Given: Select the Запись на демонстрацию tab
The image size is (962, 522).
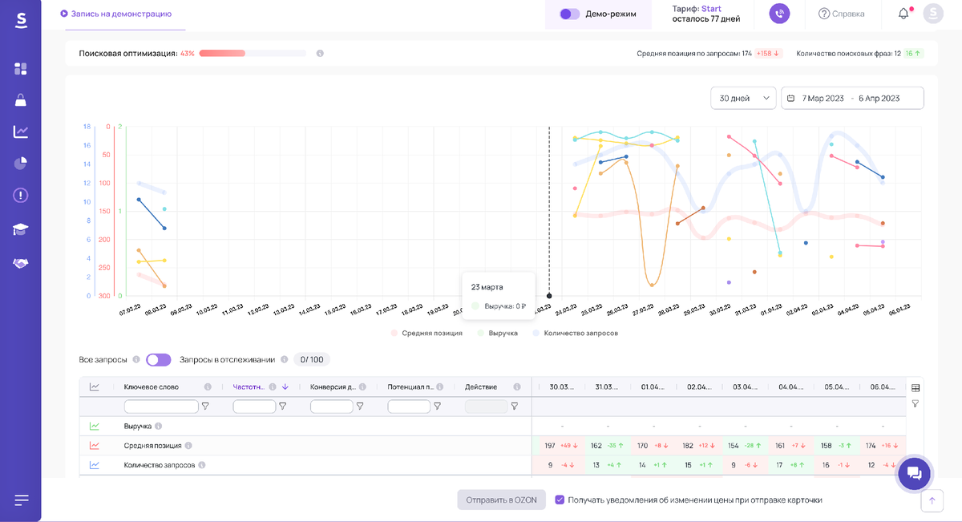Looking at the screenshot, I should tap(116, 14).
